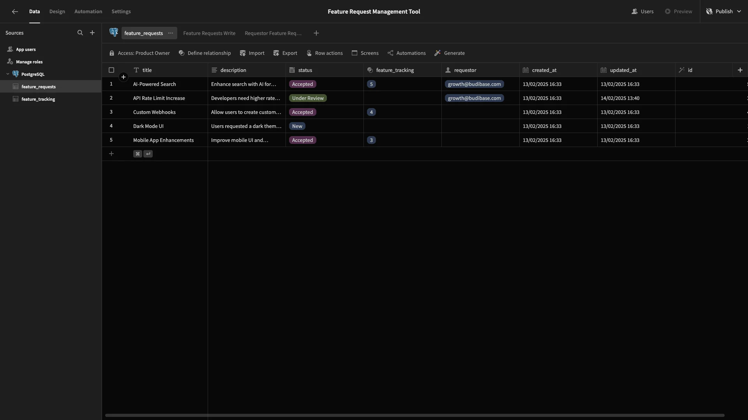Open the Automation tab
Viewport: 748px width, 420px height.
point(88,12)
